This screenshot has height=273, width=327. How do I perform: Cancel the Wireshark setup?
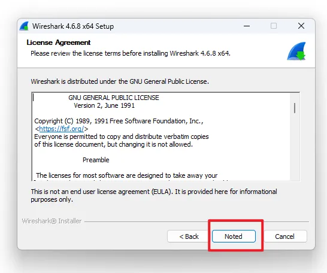click(x=285, y=236)
